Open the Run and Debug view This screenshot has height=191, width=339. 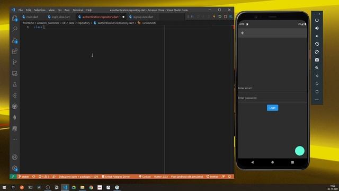pyautogui.click(x=15, y=40)
